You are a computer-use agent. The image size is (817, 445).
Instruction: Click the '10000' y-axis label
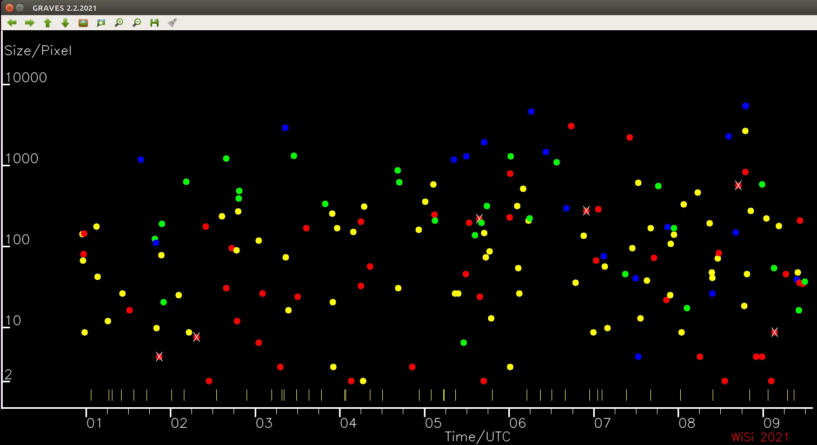coord(26,78)
